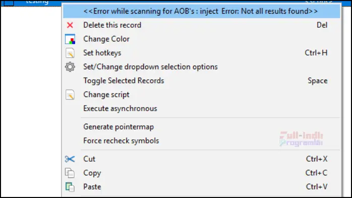Viewport: 352px width, 198px height.
Task: Click the gear icon for dropdown options
Action: (x=70, y=67)
